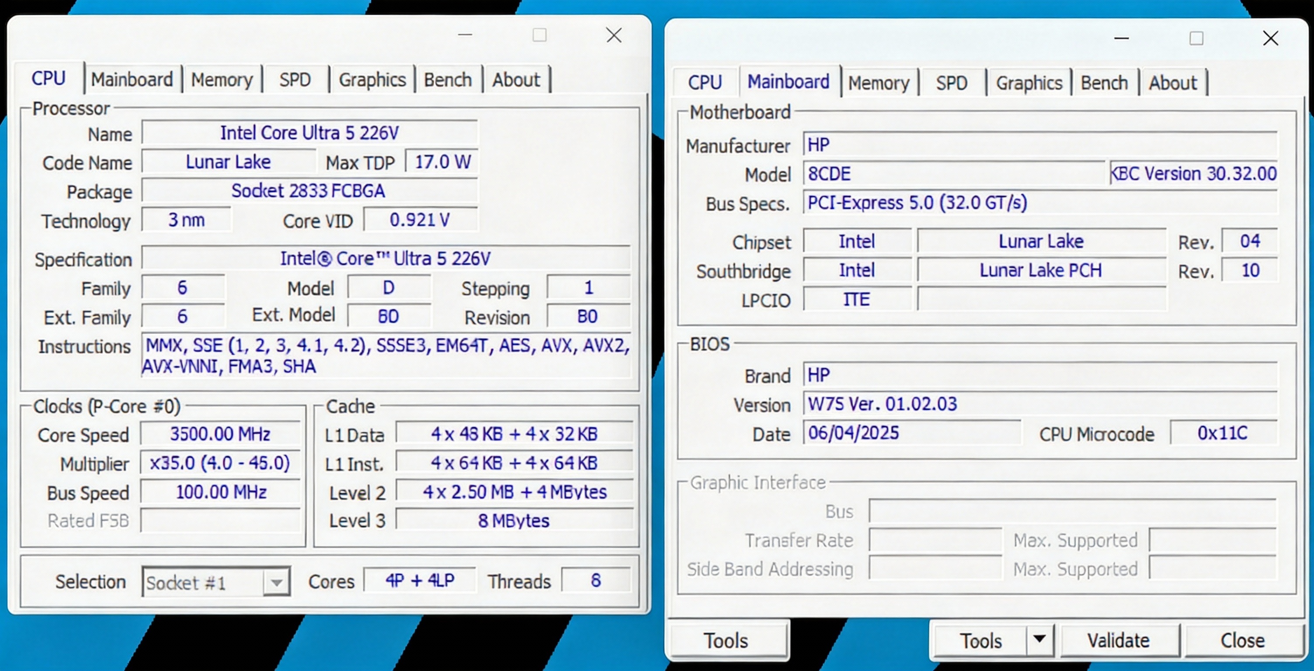Open the Mainboard tab in left window
Screen dimensions: 1314x671
[131, 80]
